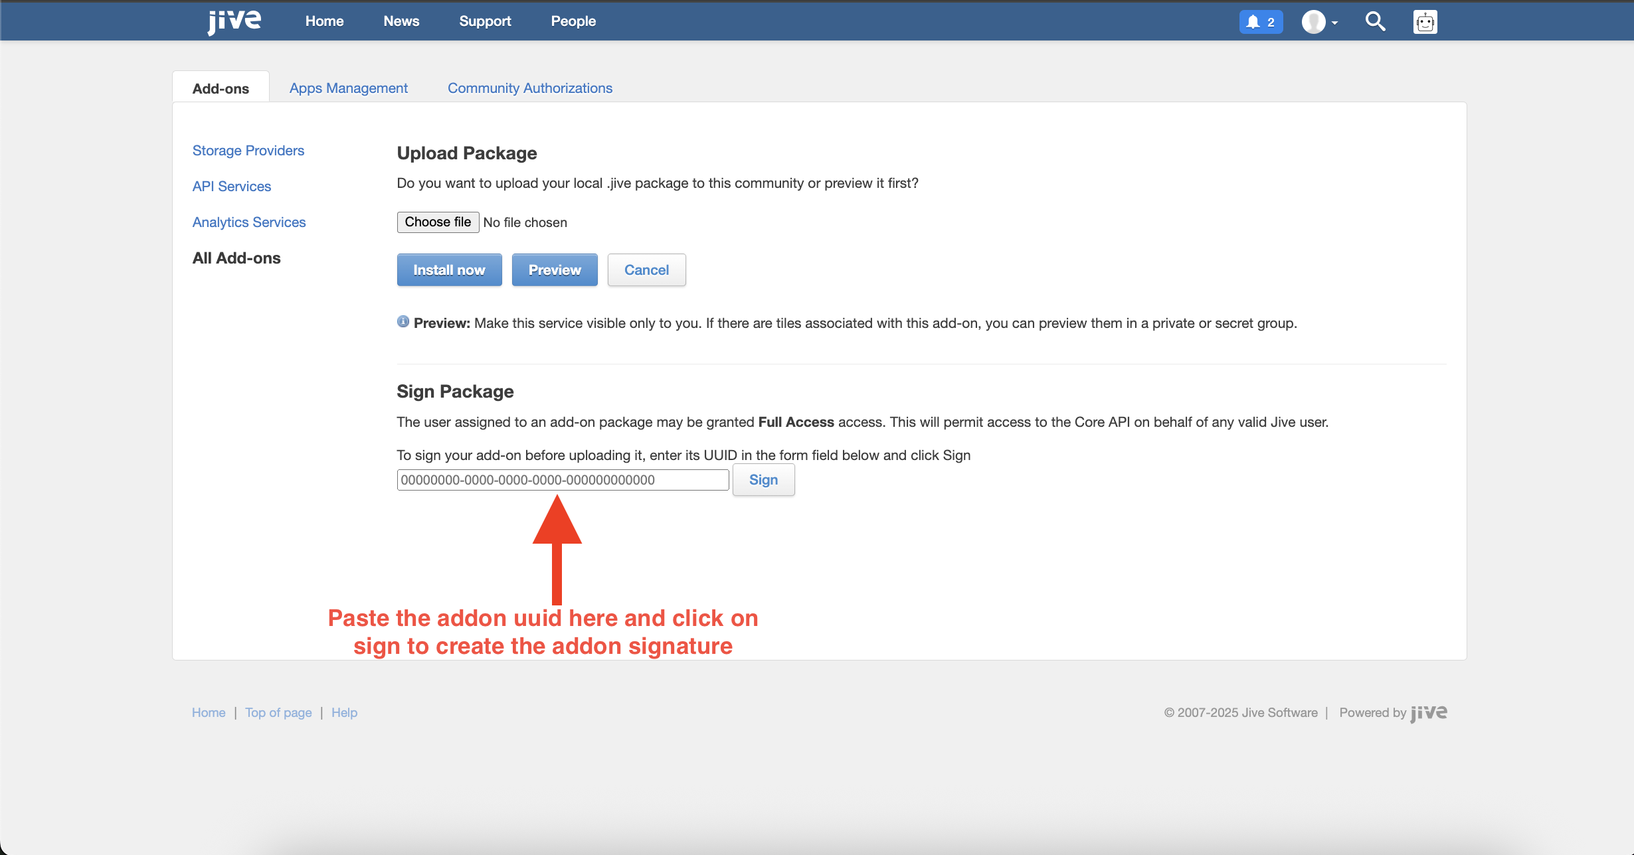The image size is (1634, 855).
Task: Click the Powered by Jive footer logo
Action: [x=1429, y=712]
